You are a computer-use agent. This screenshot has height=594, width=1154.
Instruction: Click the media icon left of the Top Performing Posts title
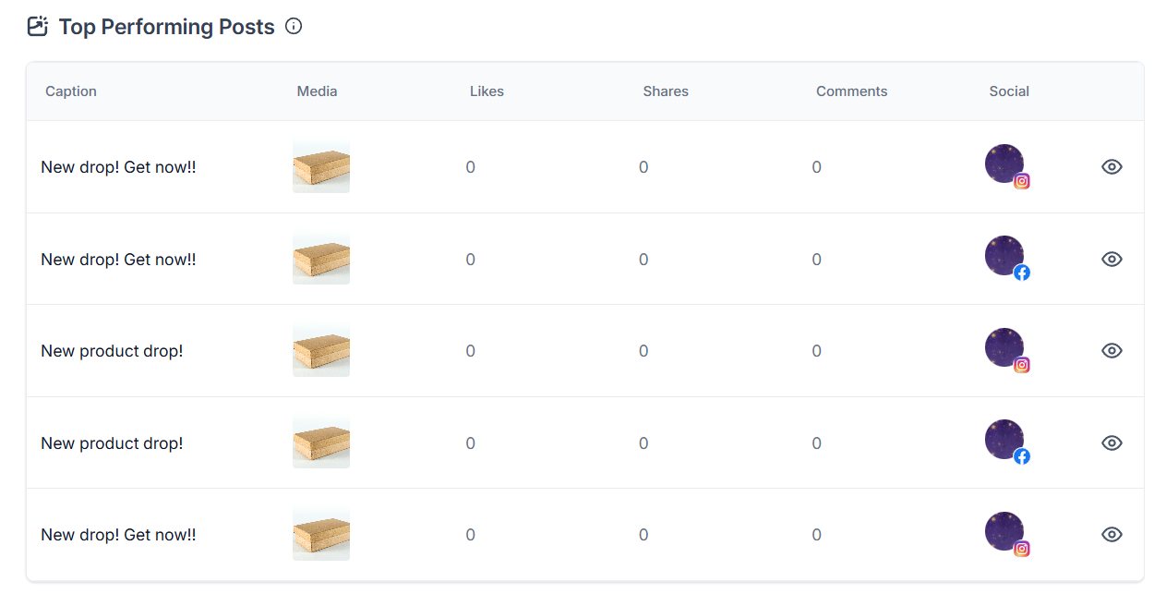(x=38, y=27)
